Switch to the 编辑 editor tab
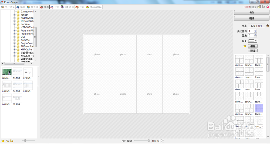Image resolution: width=270 pixels, height=144 pixels. coord(21,7)
